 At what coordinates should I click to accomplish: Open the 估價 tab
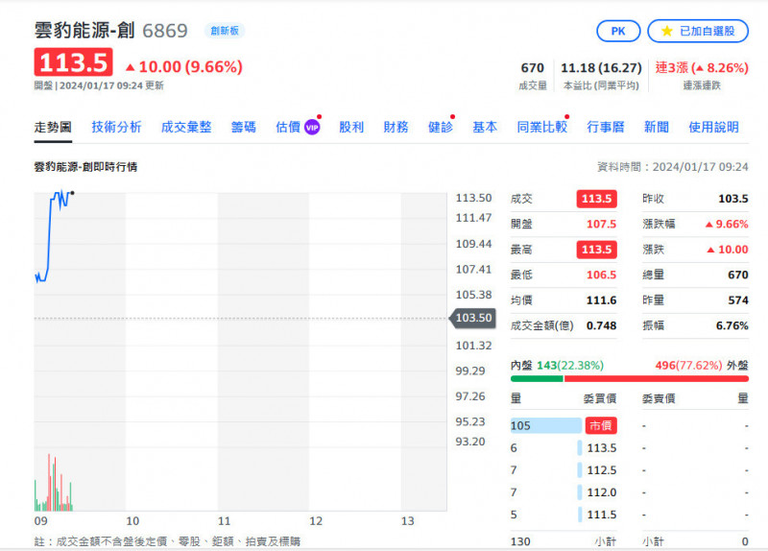coord(288,128)
